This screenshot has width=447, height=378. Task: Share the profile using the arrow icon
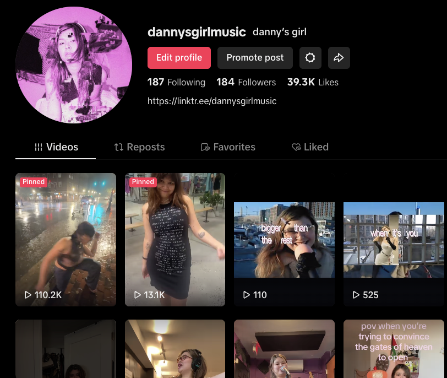coord(339,57)
